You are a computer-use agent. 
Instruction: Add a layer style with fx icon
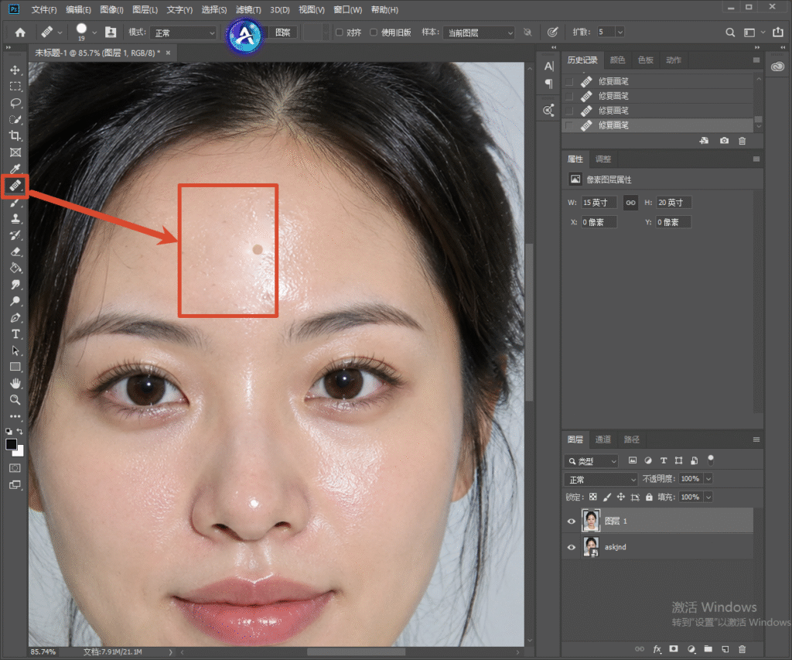coord(657,649)
